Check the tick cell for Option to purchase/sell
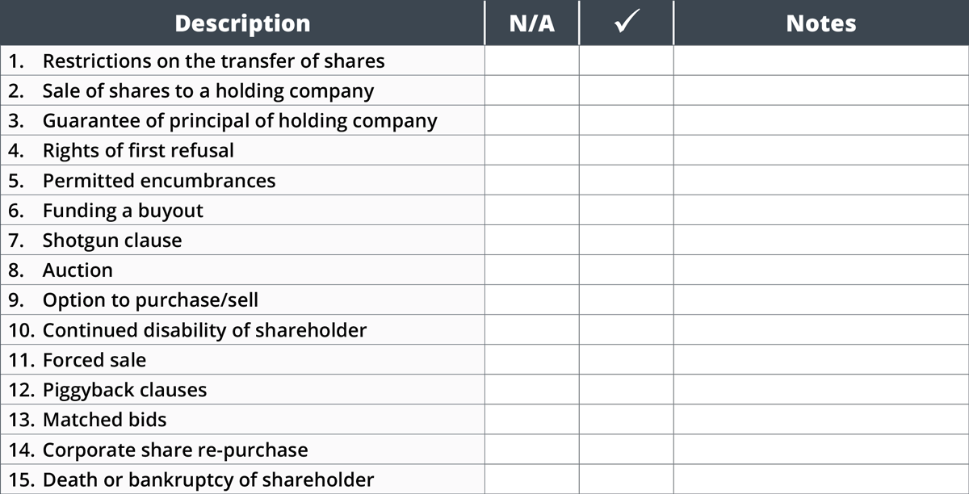The image size is (969, 494). coord(627,299)
